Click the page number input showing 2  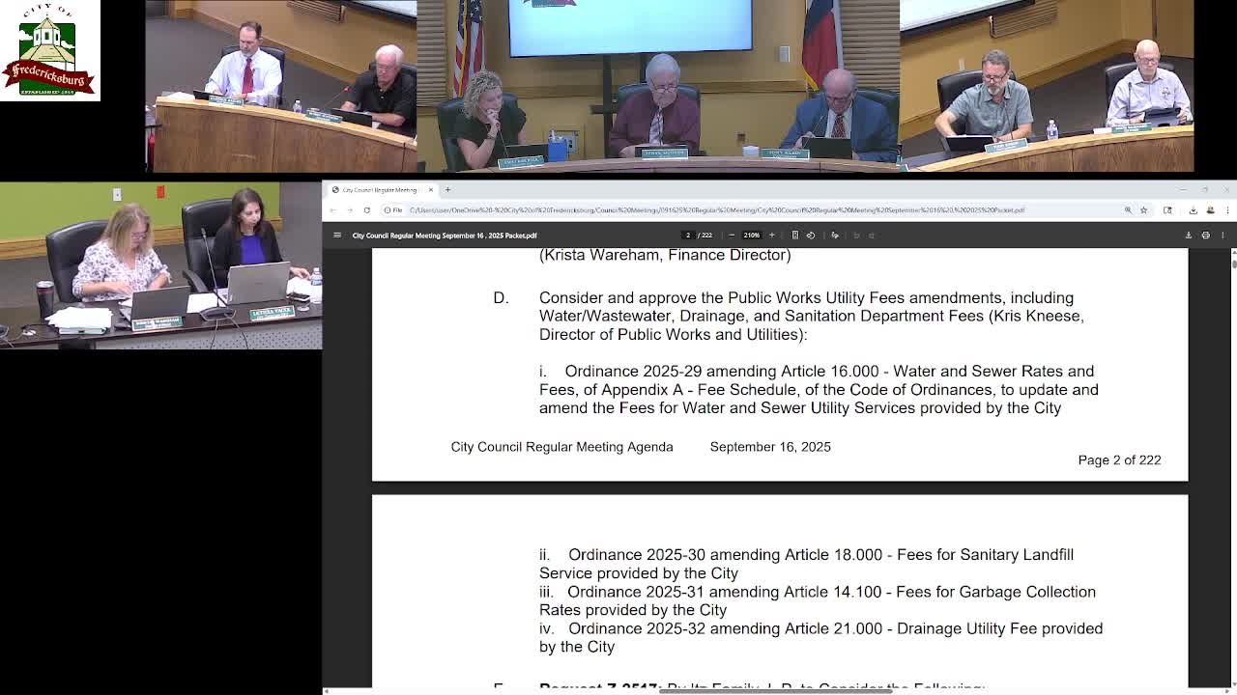point(690,235)
